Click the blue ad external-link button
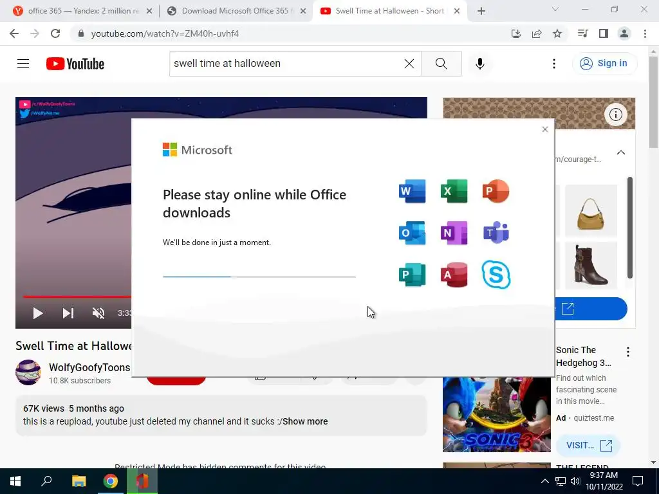Viewport: 659px width, 494px height. 591,309
